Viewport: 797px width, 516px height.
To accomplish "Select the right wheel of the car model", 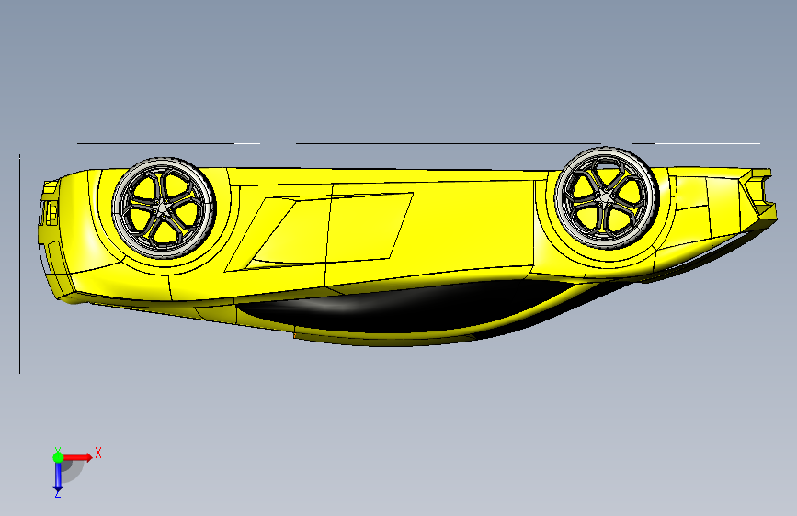I will point(607,198).
